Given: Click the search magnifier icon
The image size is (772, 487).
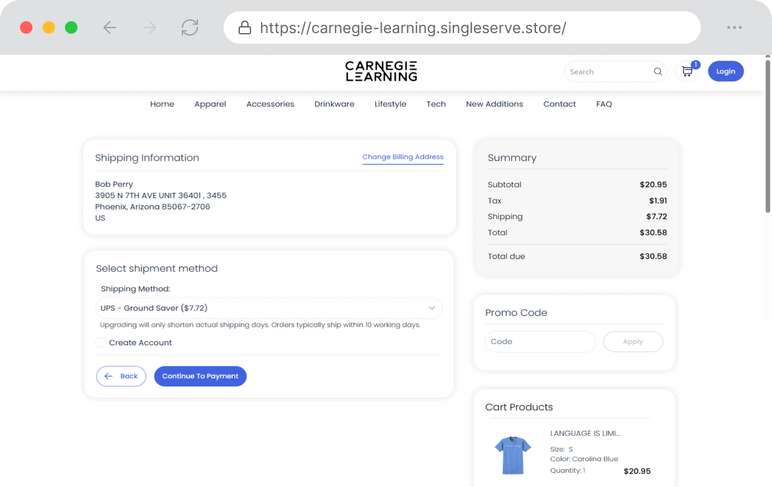Looking at the screenshot, I should [x=658, y=72].
